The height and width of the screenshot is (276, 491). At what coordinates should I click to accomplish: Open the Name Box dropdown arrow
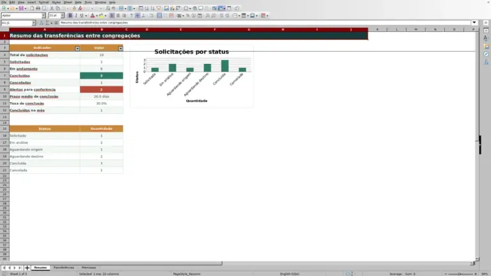point(34,23)
